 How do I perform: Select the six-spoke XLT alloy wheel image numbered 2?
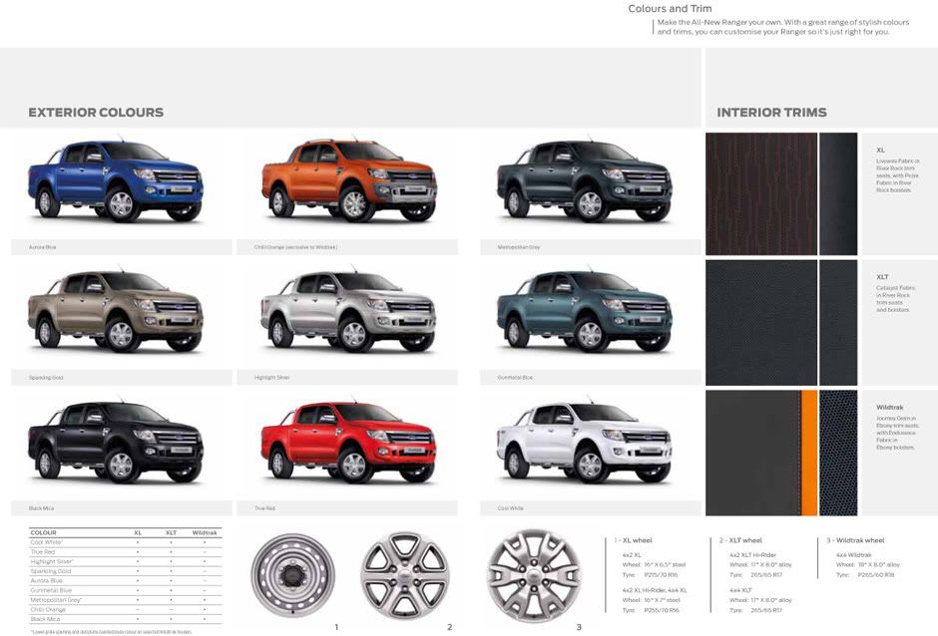click(x=405, y=575)
